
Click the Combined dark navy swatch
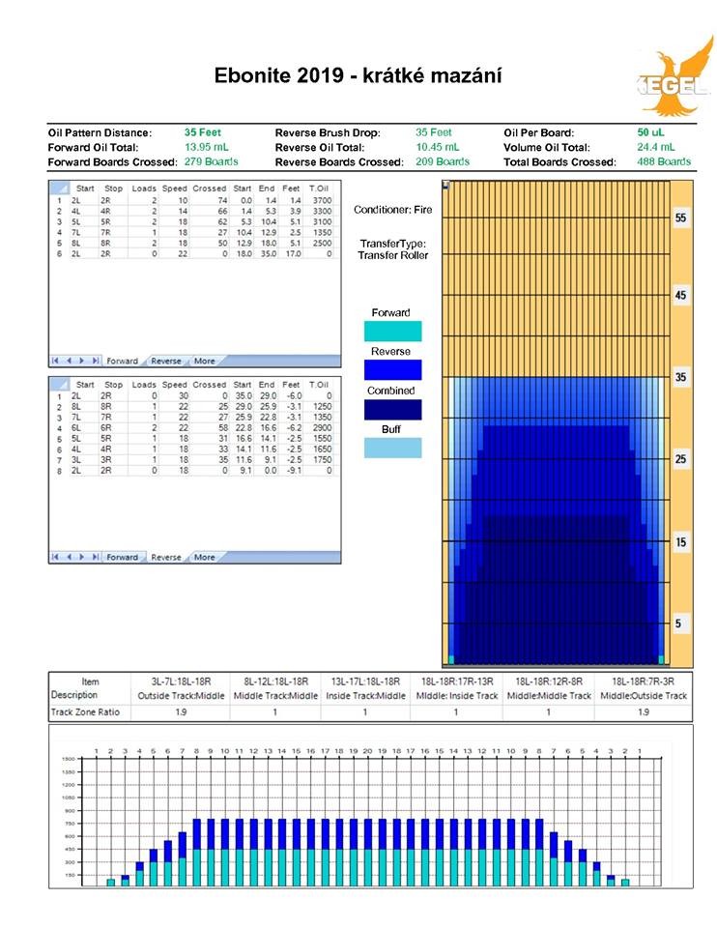(x=392, y=410)
